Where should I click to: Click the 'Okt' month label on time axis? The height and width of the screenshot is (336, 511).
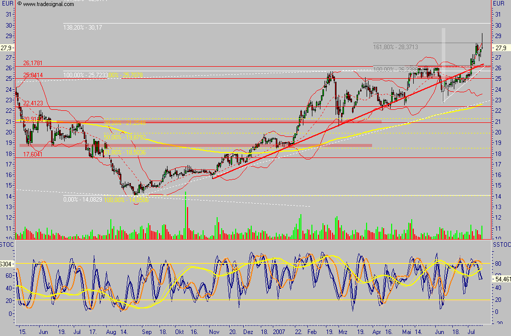(x=179, y=332)
